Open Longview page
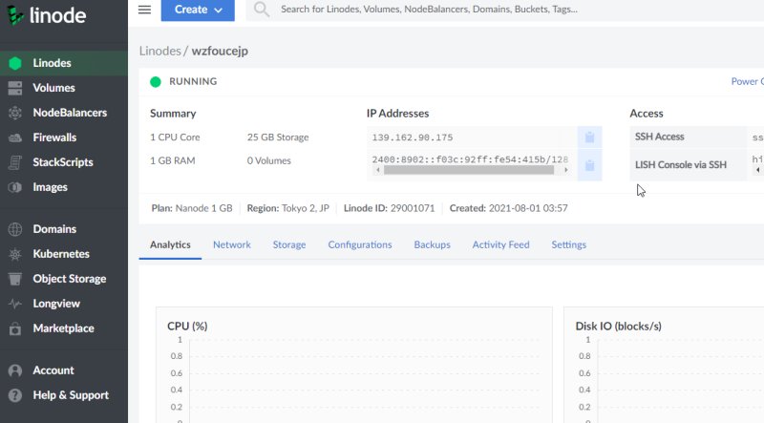Viewport: 764px width, 423px height. tap(64, 304)
